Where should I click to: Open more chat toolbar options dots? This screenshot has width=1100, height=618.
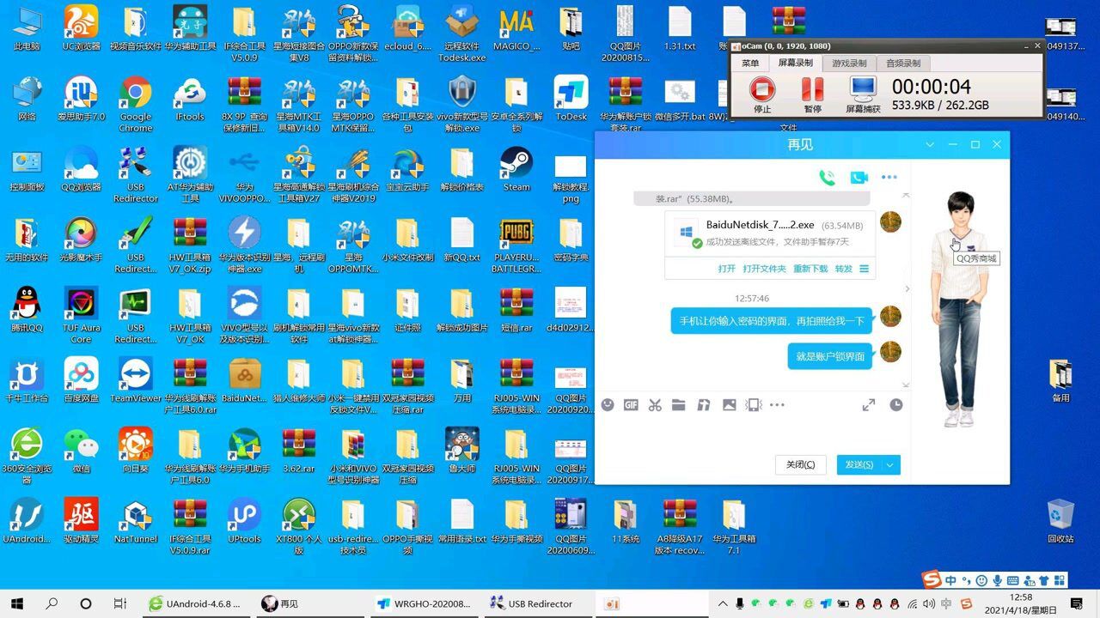click(x=778, y=405)
